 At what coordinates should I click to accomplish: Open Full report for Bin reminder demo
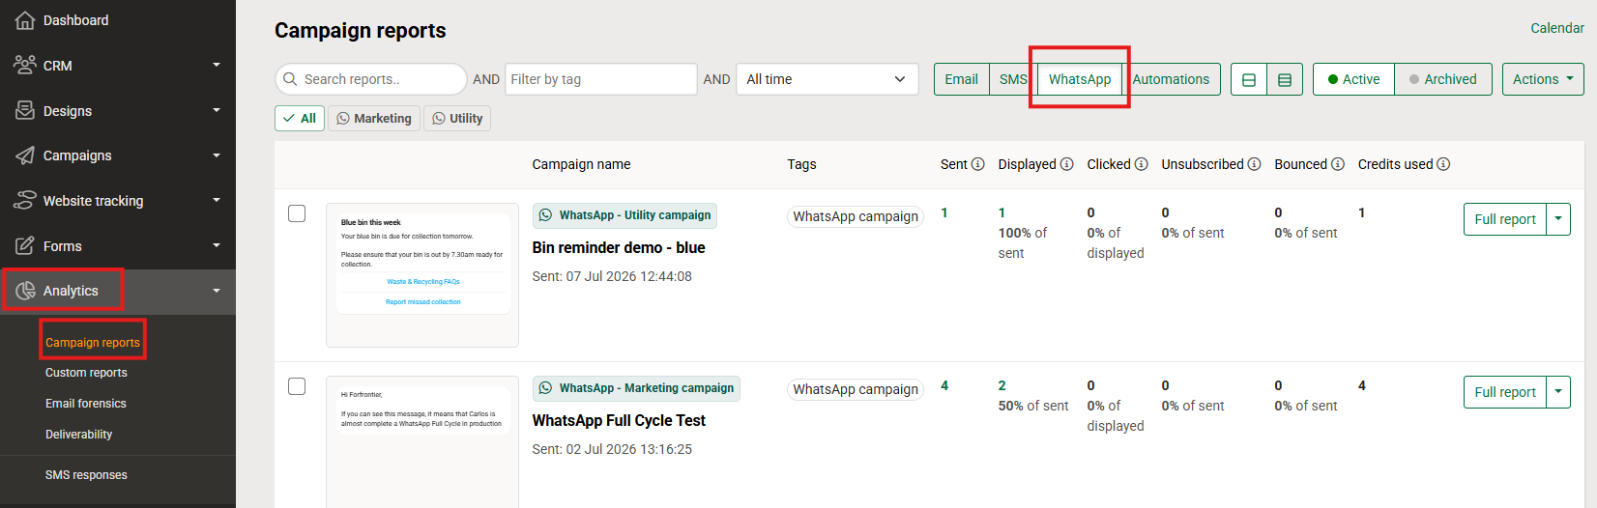pyautogui.click(x=1505, y=219)
